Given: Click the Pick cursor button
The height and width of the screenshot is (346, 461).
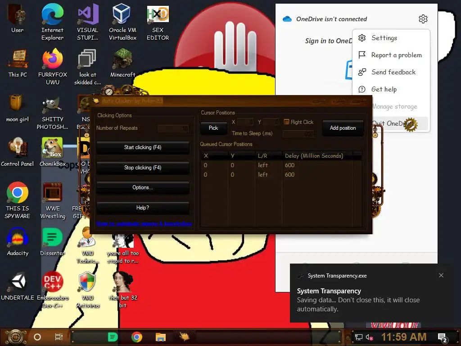Looking at the screenshot, I should (213, 128).
